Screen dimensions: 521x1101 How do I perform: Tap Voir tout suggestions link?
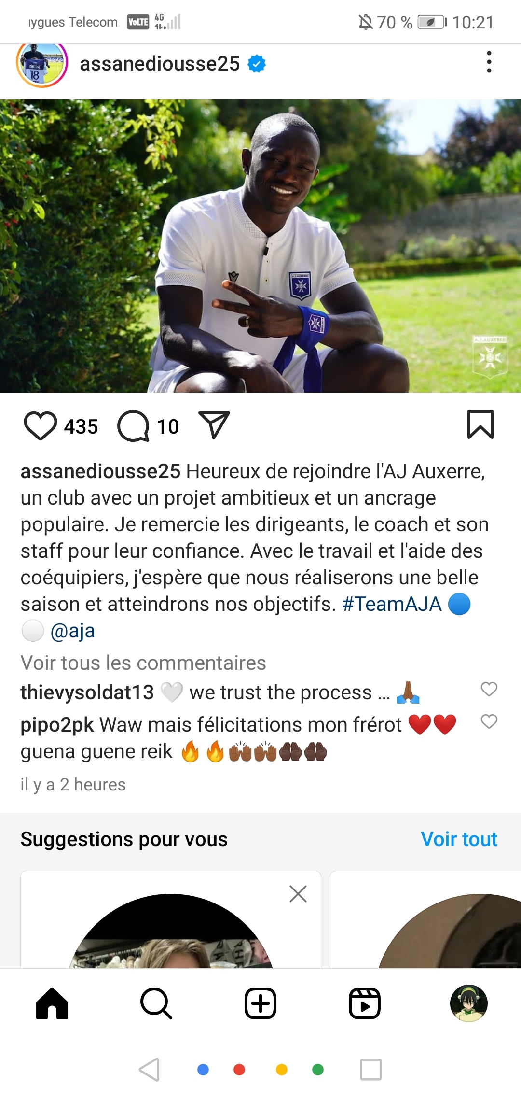coord(459,839)
